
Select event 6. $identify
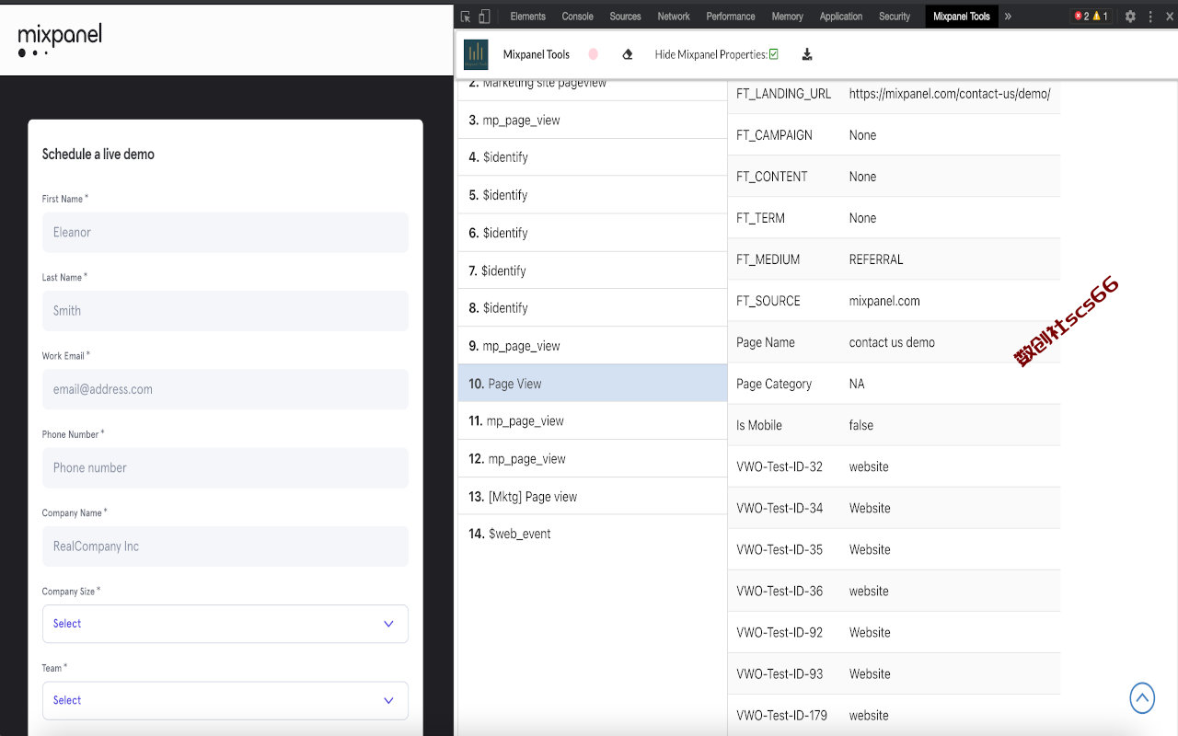tap(593, 233)
